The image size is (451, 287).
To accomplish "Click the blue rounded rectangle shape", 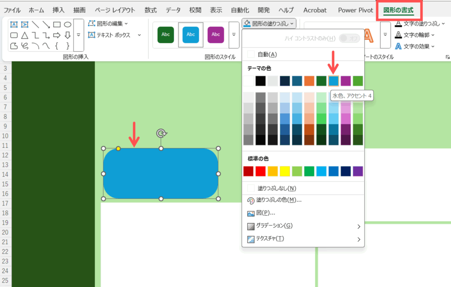I will click(x=161, y=174).
